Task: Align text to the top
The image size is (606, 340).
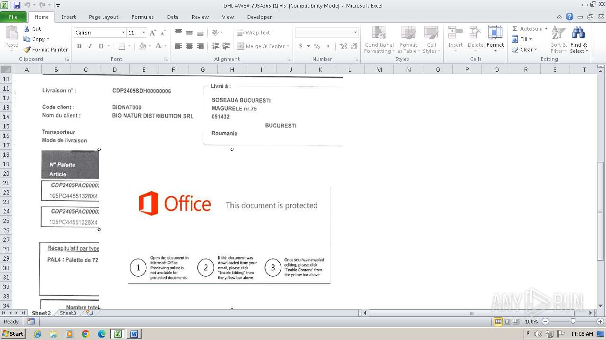Action: click(178, 33)
